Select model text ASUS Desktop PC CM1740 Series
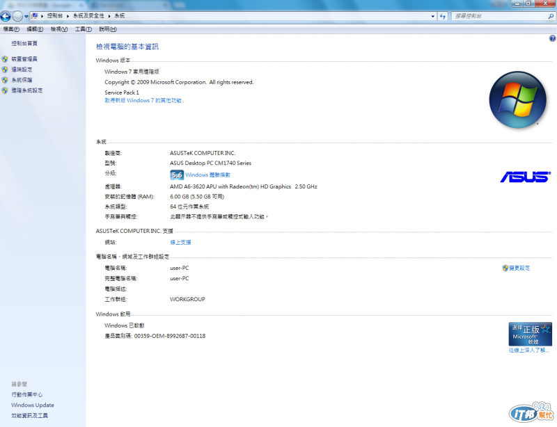This screenshot has width=557, height=427. 210,163
